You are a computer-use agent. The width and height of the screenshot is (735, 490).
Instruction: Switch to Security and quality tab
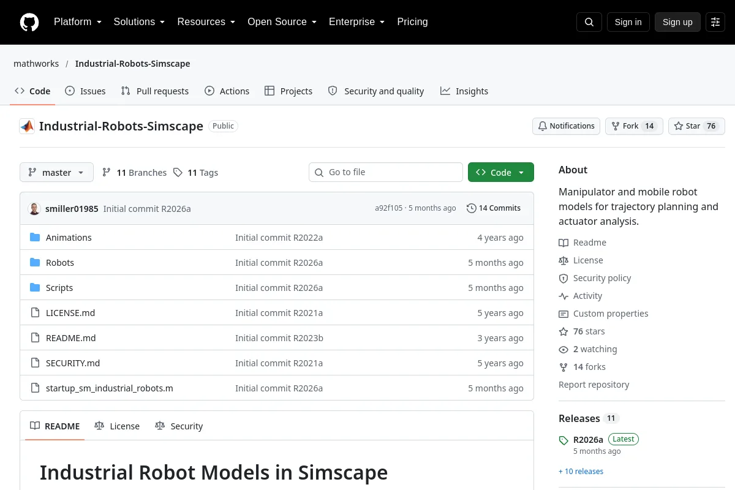pyautogui.click(x=376, y=91)
